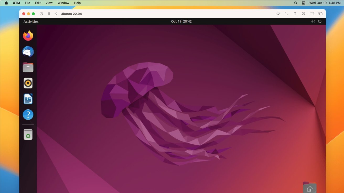Open the calendar from the Oct 19 clock
Screen dimensions: 344x193
click(181, 21)
